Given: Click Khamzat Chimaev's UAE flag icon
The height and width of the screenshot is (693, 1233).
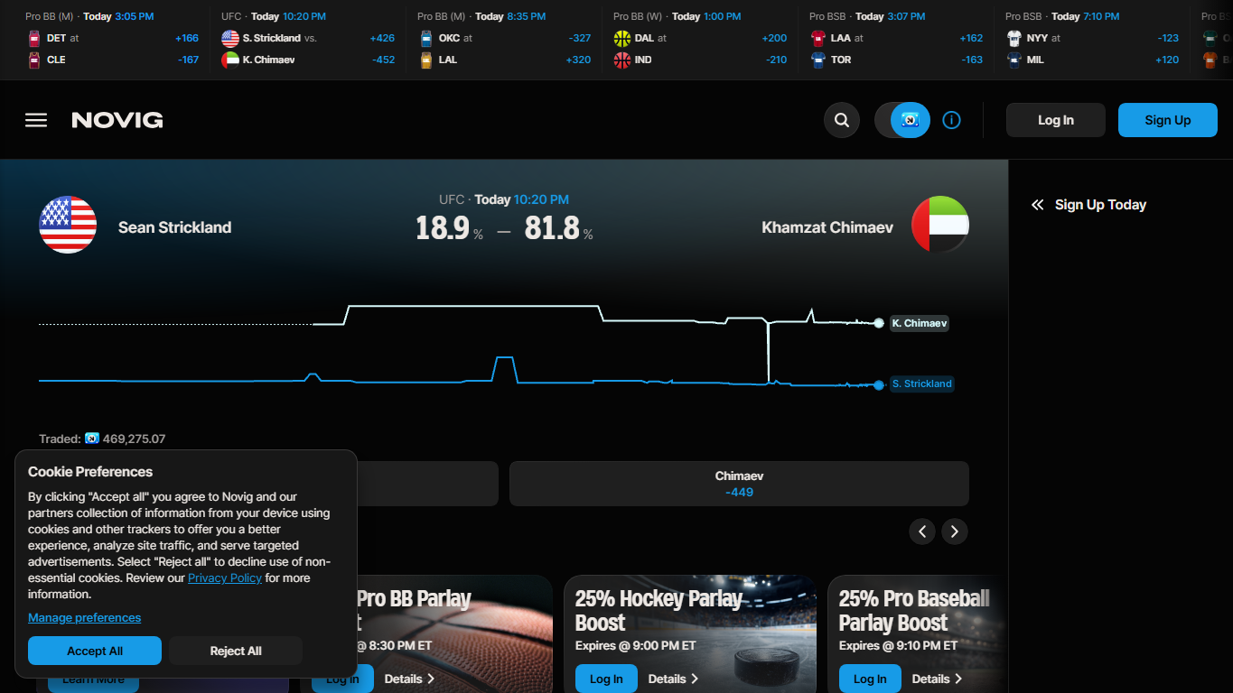Looking at the screenshot, I should [940, 225].
